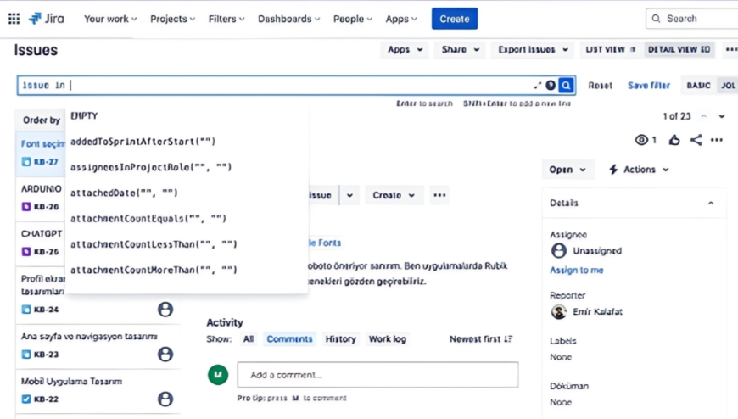Open the Projects menu
Image resolution: width=738 pixels, height=419 pixels.
(x=172, y=19)
